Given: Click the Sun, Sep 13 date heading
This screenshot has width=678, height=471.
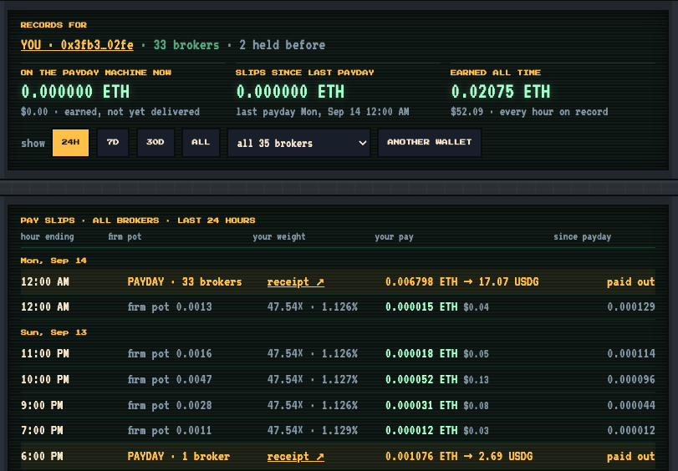Looking at the screenshot, I should click(x=54, y=332).
